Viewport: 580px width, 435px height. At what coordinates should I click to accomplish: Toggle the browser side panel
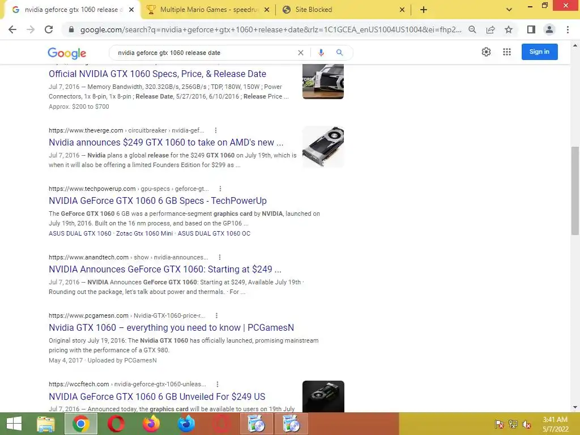pos(531,29)
